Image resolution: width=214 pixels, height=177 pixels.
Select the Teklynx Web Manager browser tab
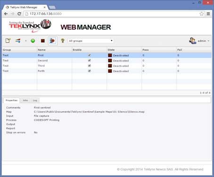25,7
